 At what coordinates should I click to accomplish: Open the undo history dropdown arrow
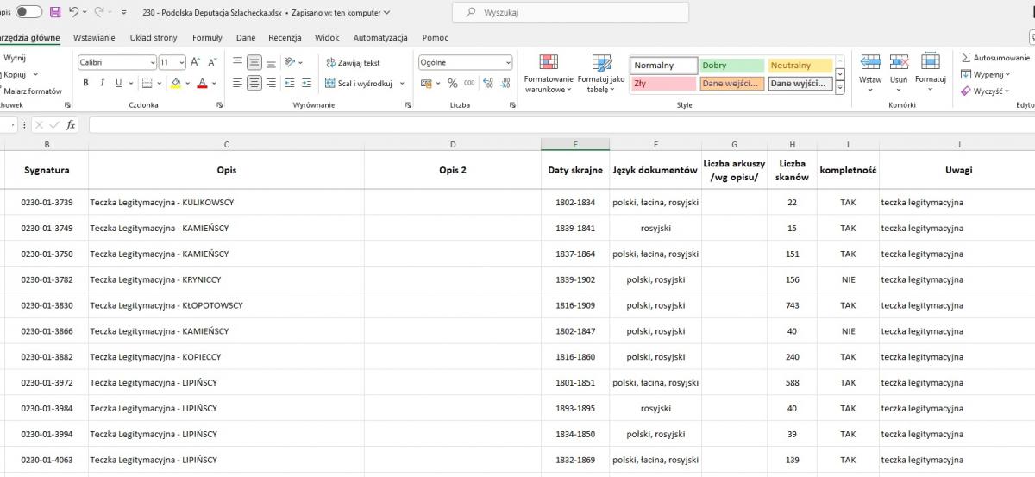(85, 12)
